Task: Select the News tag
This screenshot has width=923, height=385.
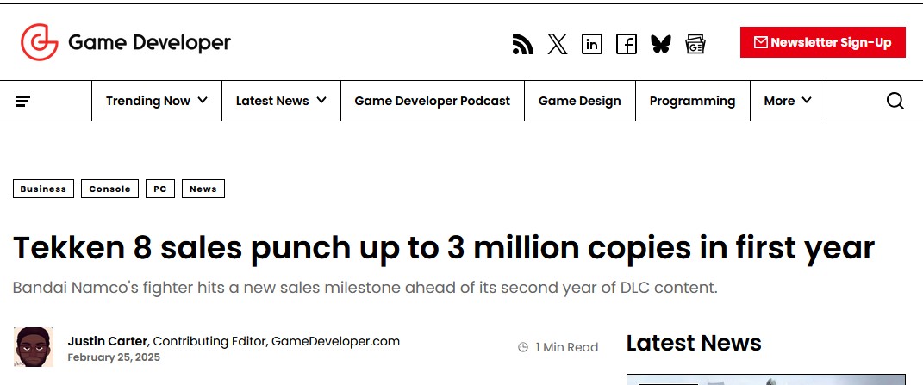Action: pyautogui.click(x=203, y=189)
